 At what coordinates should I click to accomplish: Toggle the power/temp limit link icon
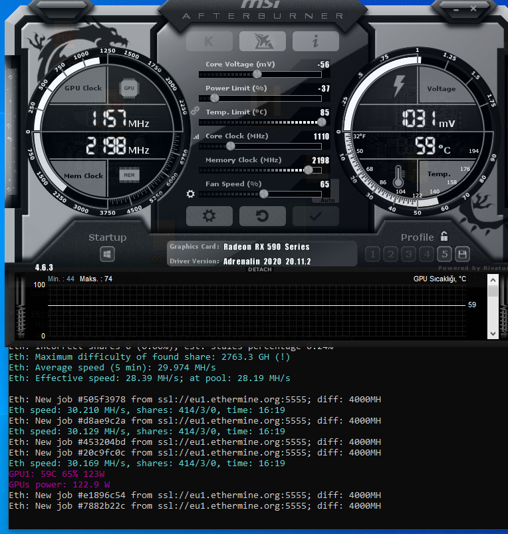[195, 110]
